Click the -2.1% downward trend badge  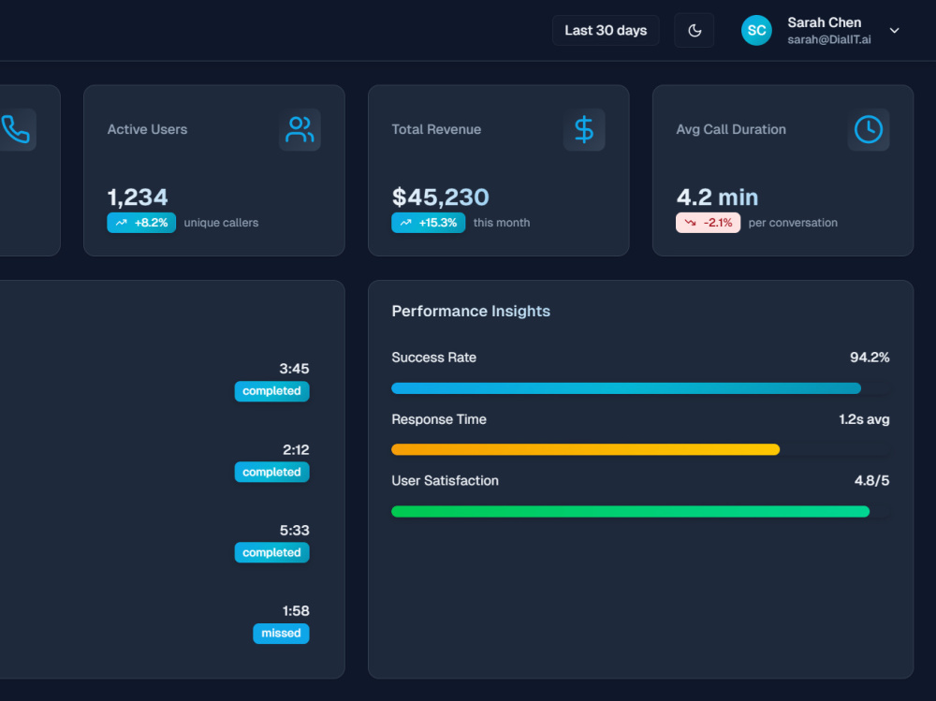[708, 223]
